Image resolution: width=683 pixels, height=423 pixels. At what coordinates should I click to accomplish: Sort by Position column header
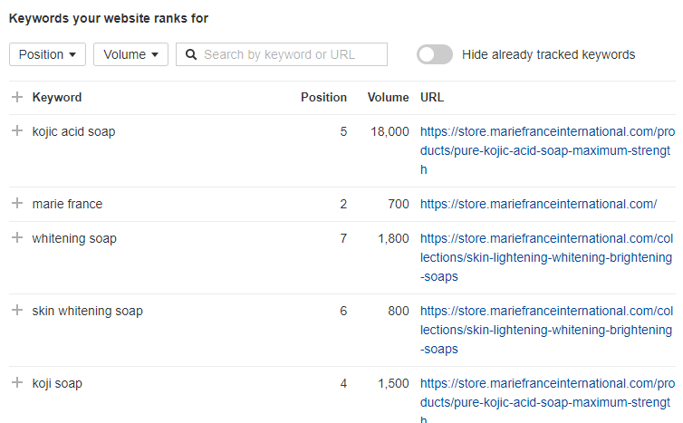coord(323,97)
